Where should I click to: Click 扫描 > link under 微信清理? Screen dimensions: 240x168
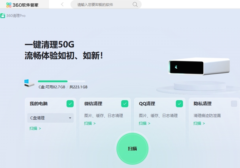coord(90,123)
